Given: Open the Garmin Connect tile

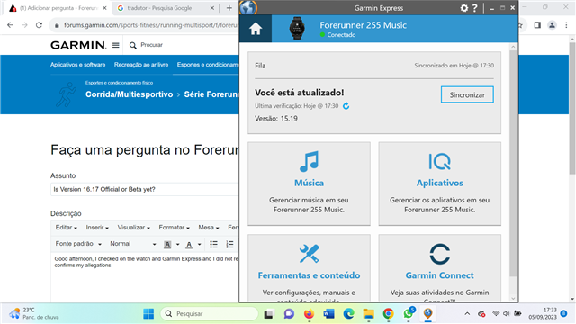Looking at the screenshot, I should pyautogui.click(x=440, y=268).
